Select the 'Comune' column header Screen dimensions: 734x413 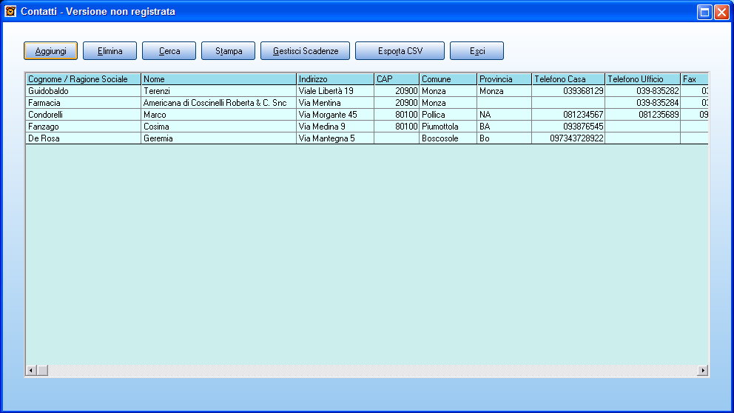[448, 79]
